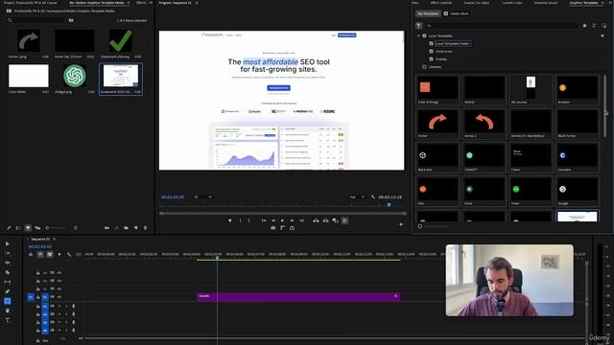Toggle Linked Selection in timeline header
The height and width of the screenshot is (345, 614).
50,255
